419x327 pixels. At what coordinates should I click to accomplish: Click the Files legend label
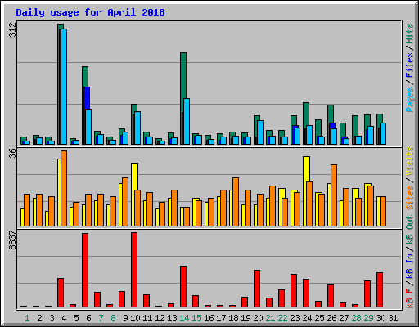coord(410,65)
